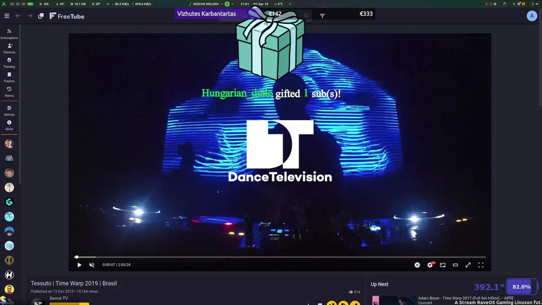Click the FreeTube logo

[67, 16]
